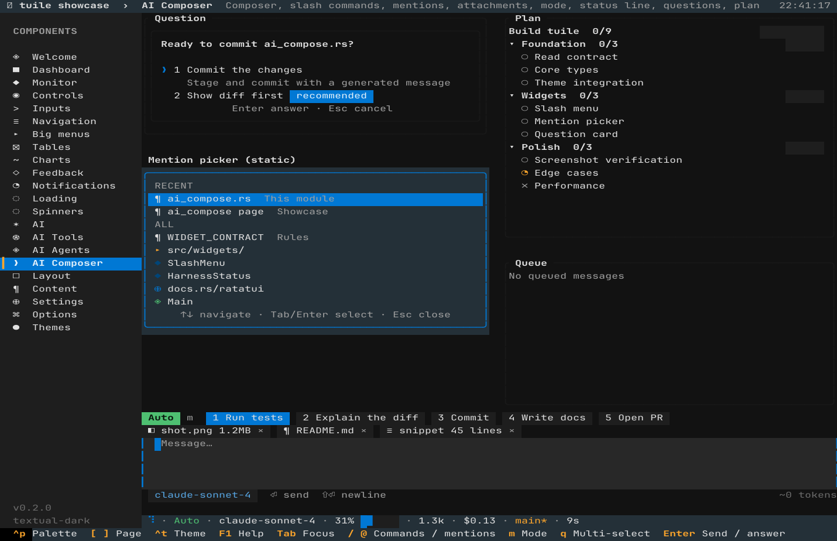
Task: Toggle the Core types task circle
Action: 524,70
